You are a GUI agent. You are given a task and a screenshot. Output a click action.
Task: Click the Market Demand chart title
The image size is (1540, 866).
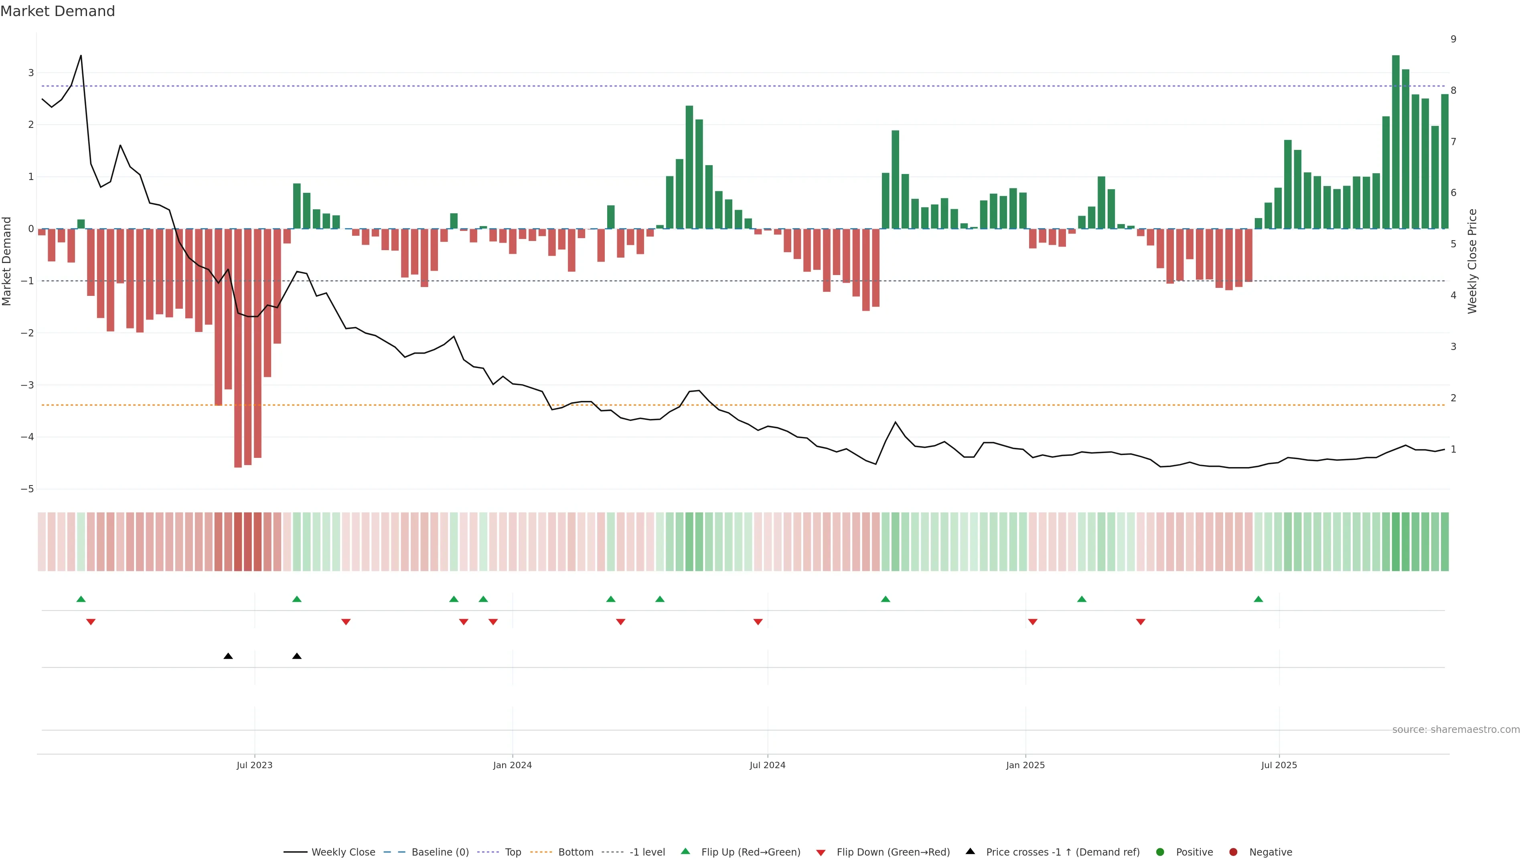pyautogui.click(x=57, y=11)
